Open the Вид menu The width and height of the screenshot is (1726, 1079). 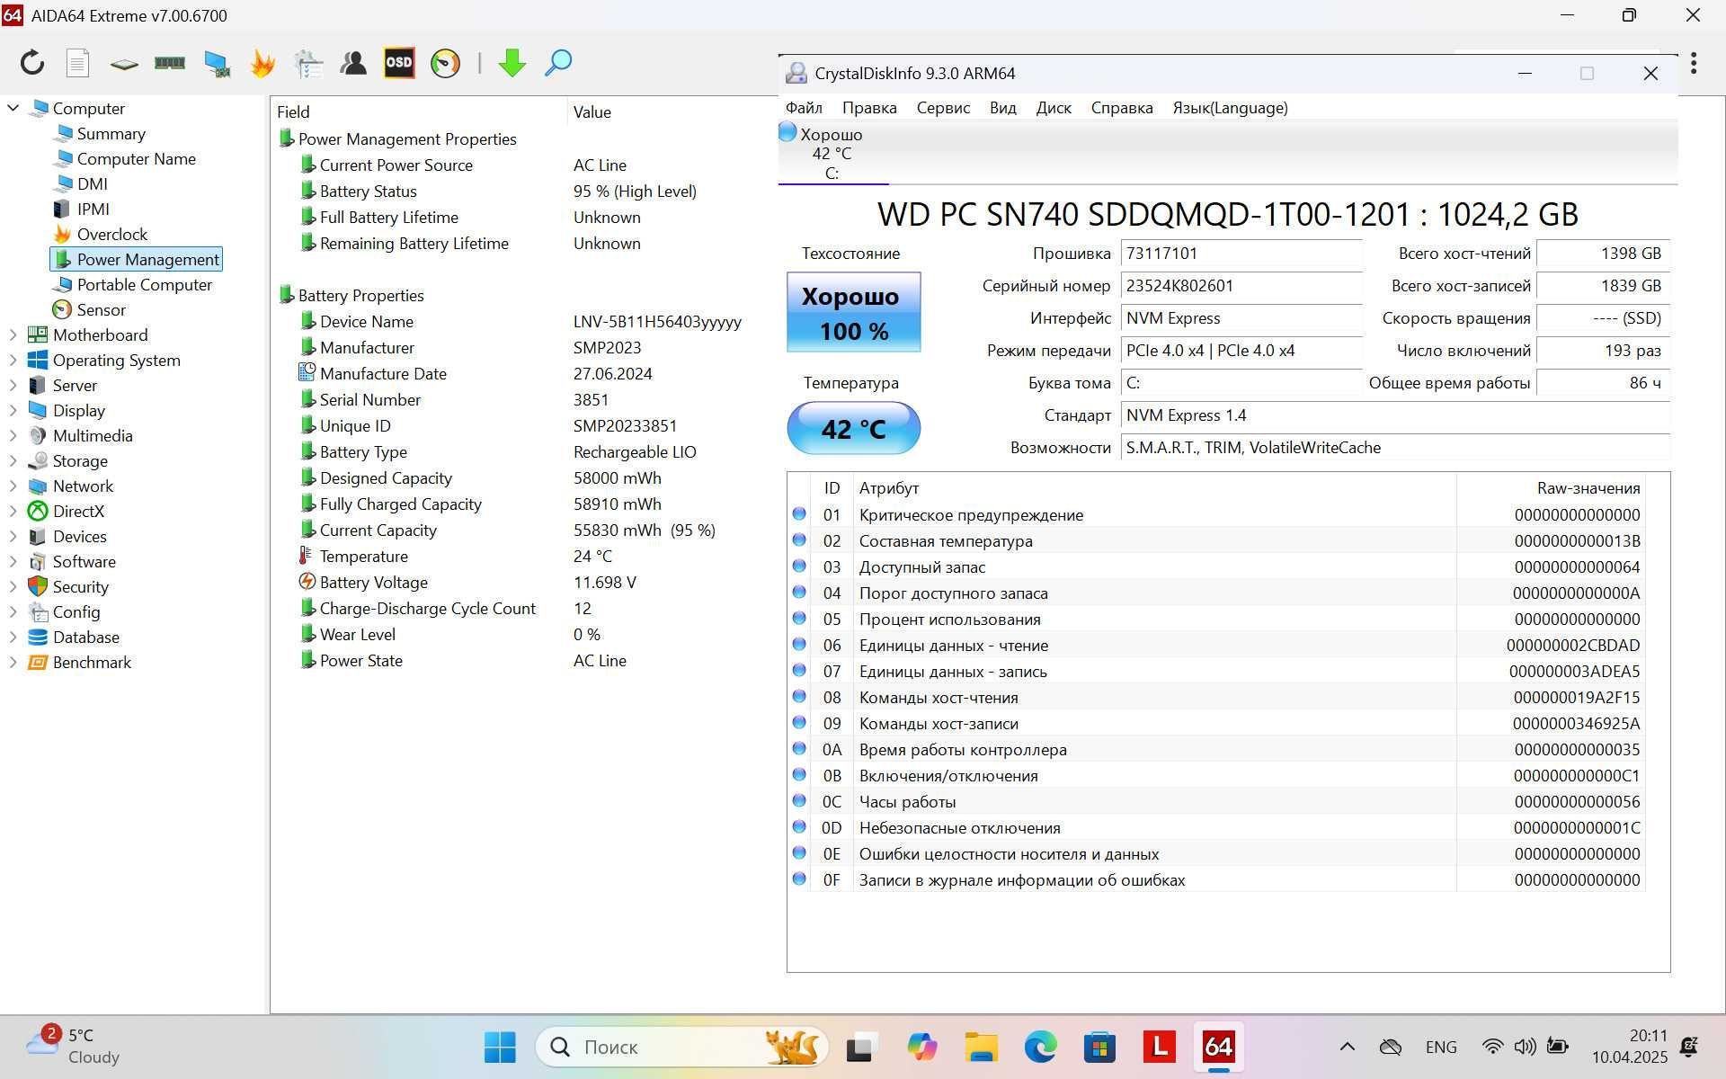click(1002, 108)
